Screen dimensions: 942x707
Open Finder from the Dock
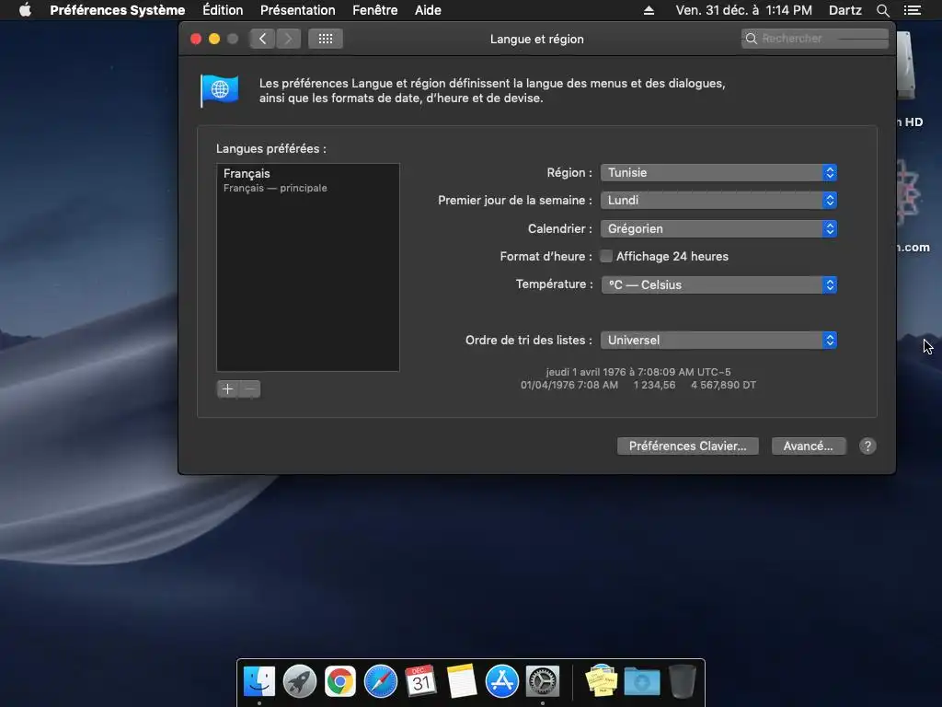[258, 681]
